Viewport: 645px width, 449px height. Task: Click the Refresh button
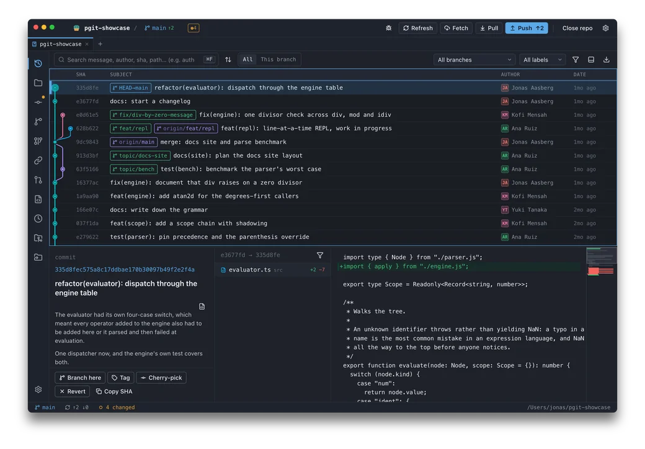418,28
